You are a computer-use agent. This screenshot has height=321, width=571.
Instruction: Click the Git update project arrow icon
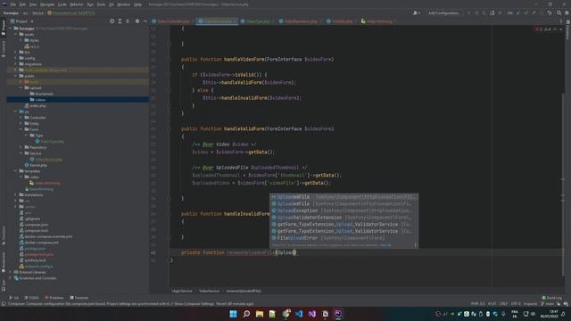(518, 12)
